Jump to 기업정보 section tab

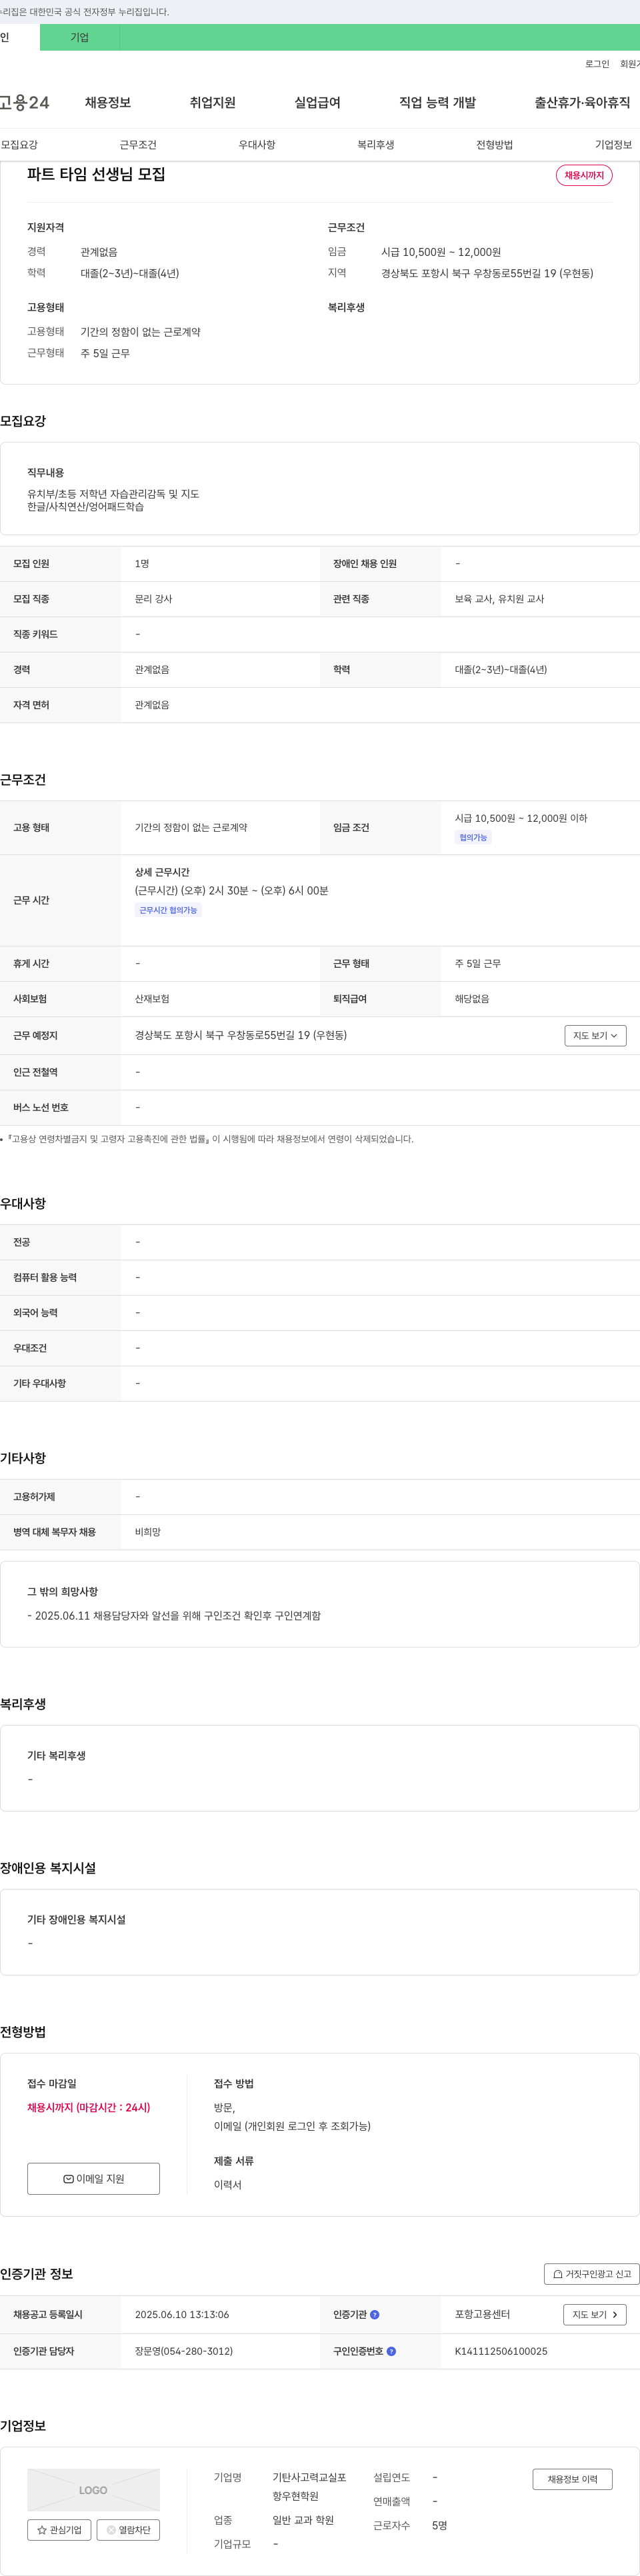[x=613, y=145]
